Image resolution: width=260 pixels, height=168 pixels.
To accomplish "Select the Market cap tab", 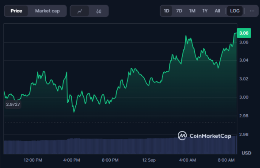I will pyautogui.click(x=47, y=11).
